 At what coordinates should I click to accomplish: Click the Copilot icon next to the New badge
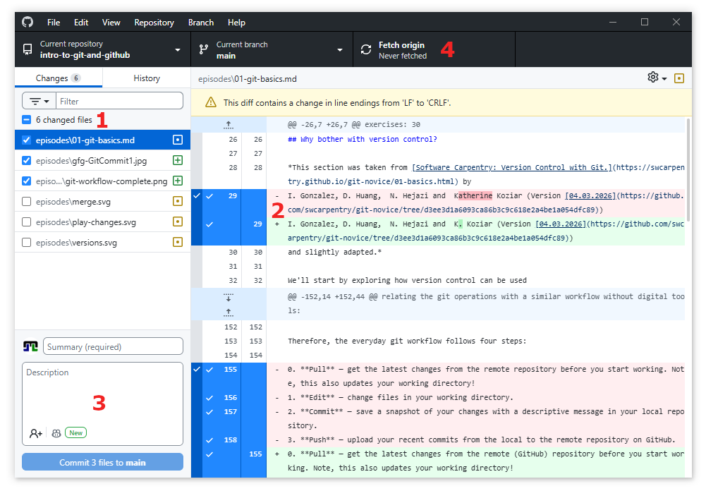56,433
